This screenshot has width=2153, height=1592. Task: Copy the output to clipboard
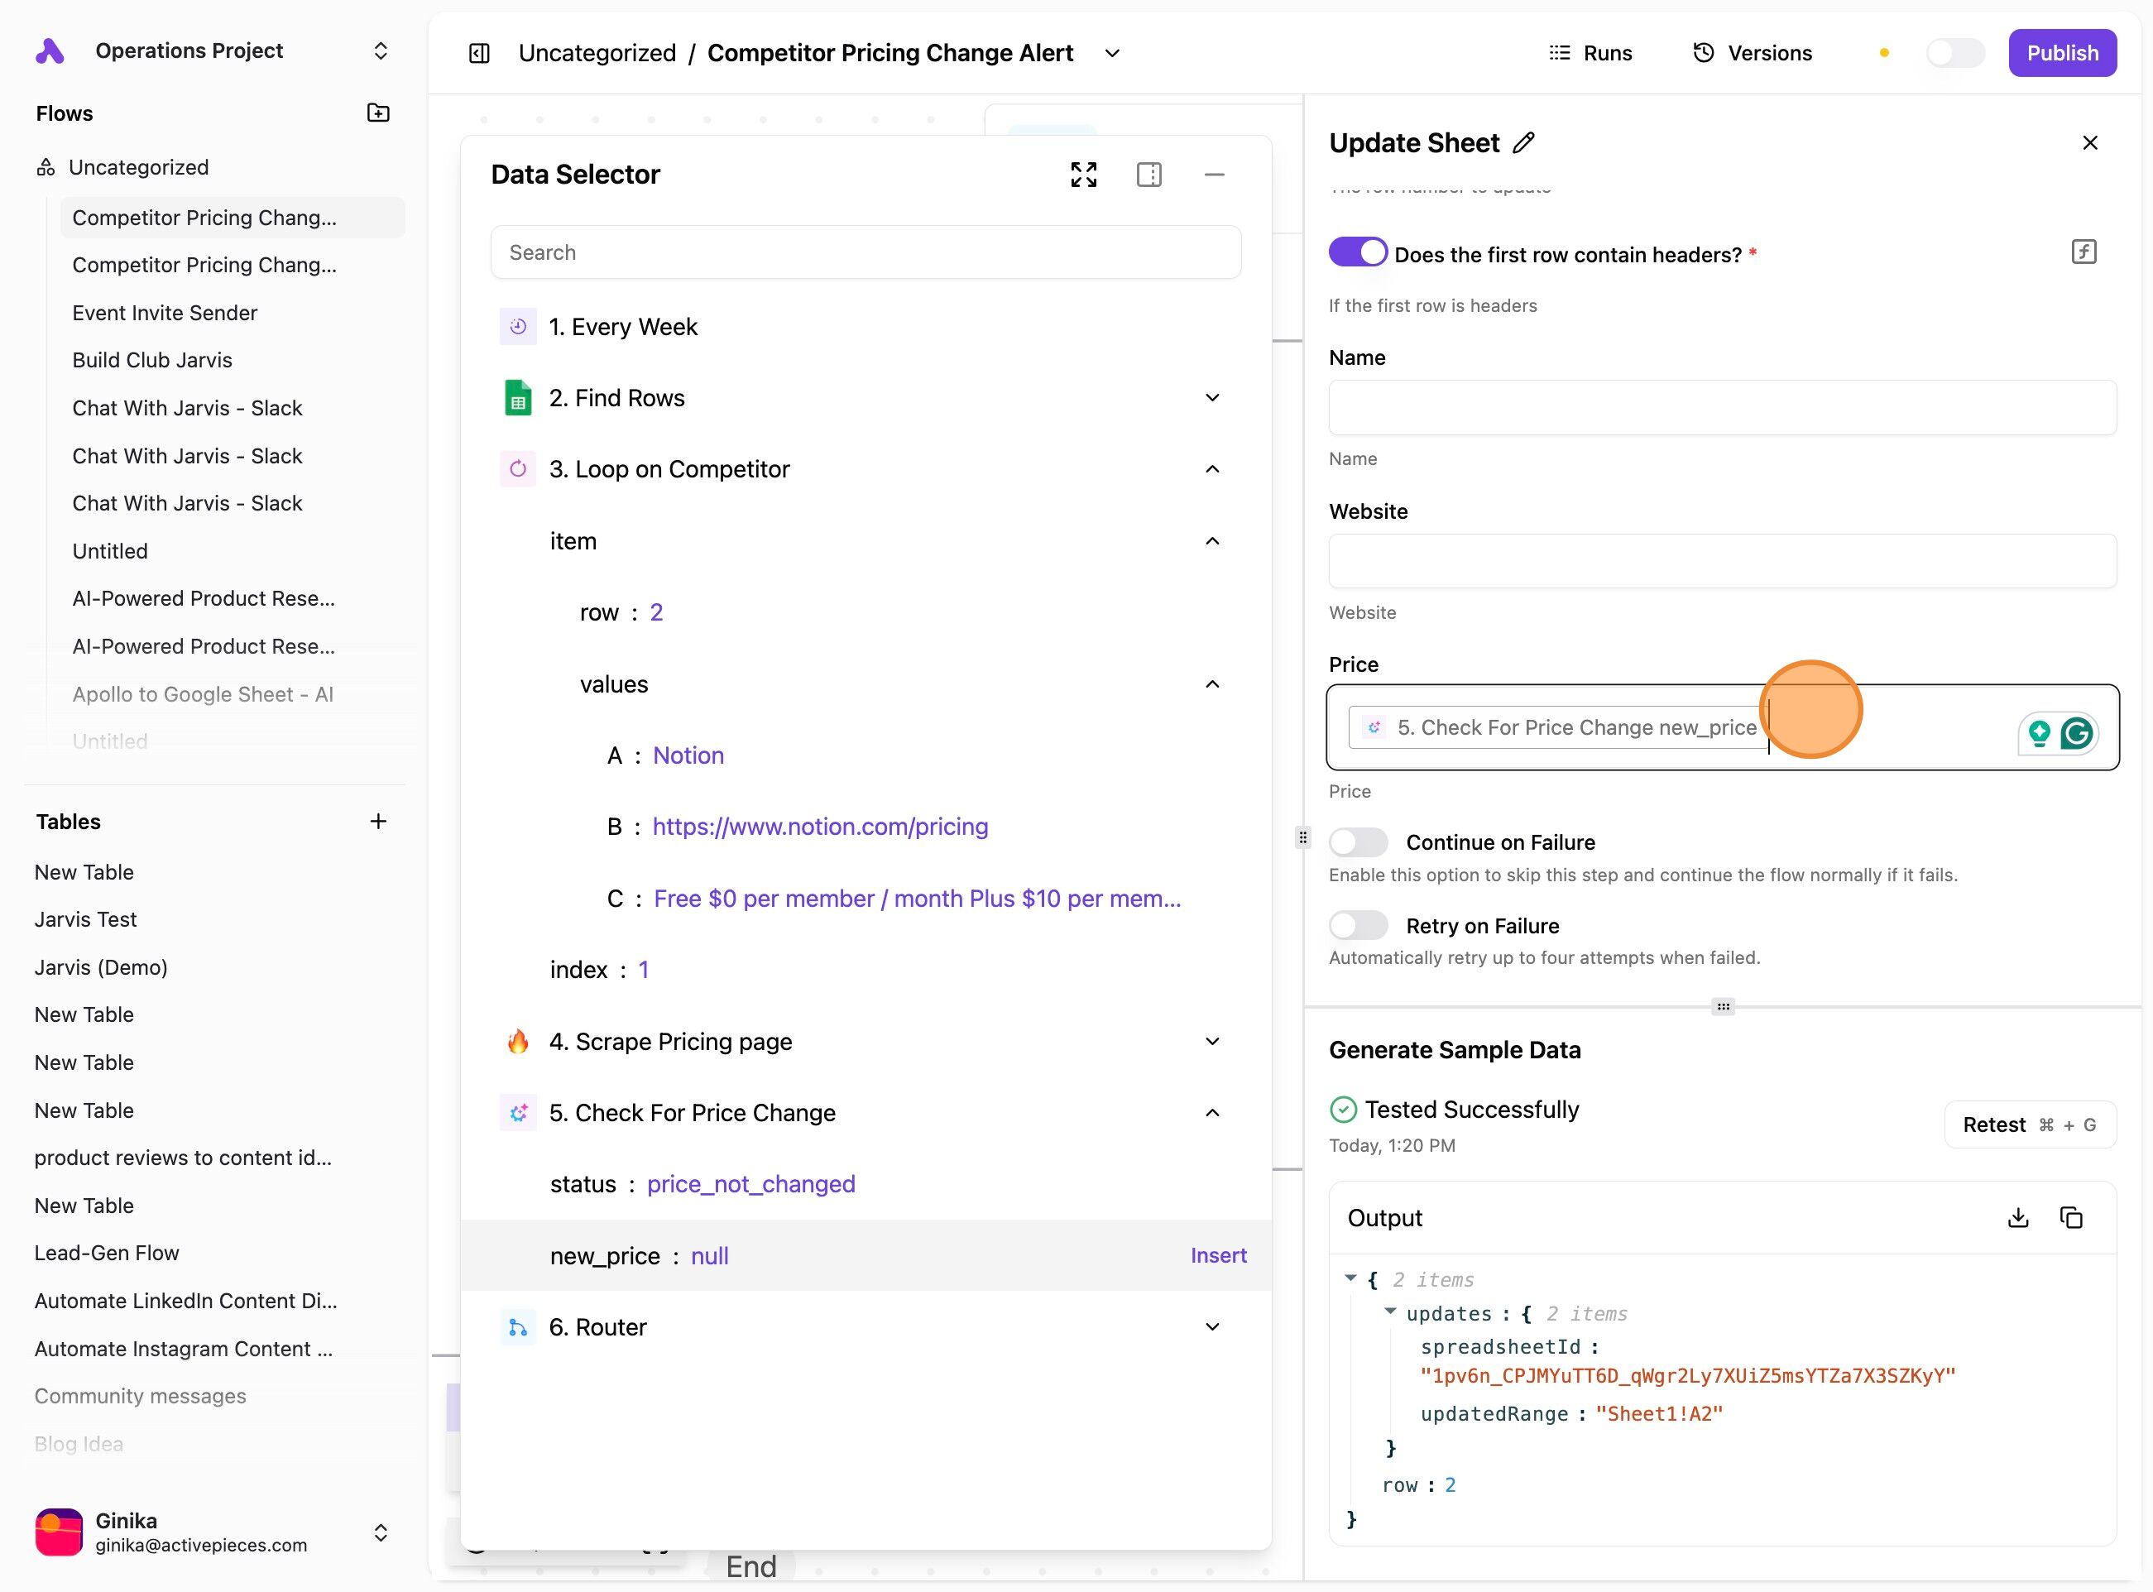[2071, 1218]
